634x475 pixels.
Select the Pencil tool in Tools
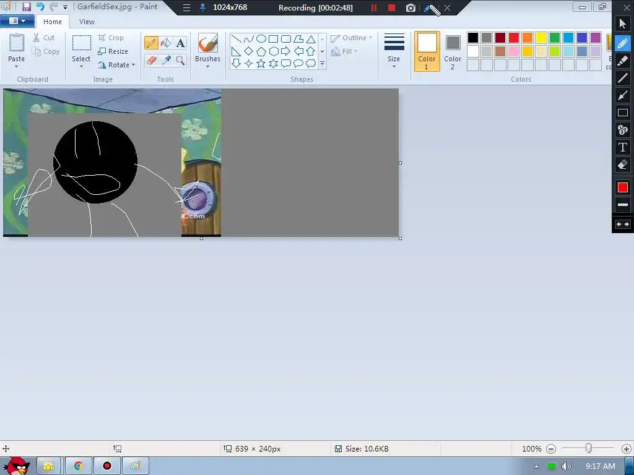(x=151, y=43)
